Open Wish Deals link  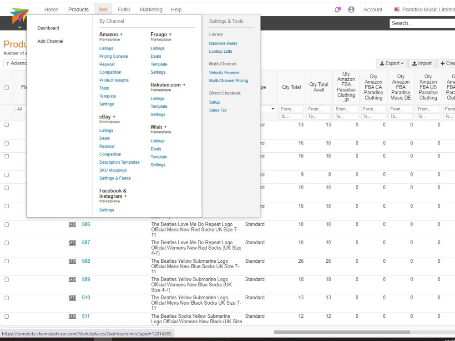156,149
